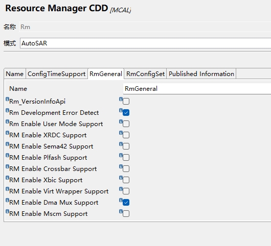The image size is (271, 246).
Task: Open the 模式 AutoSAR field
Action: coord(145,43)
